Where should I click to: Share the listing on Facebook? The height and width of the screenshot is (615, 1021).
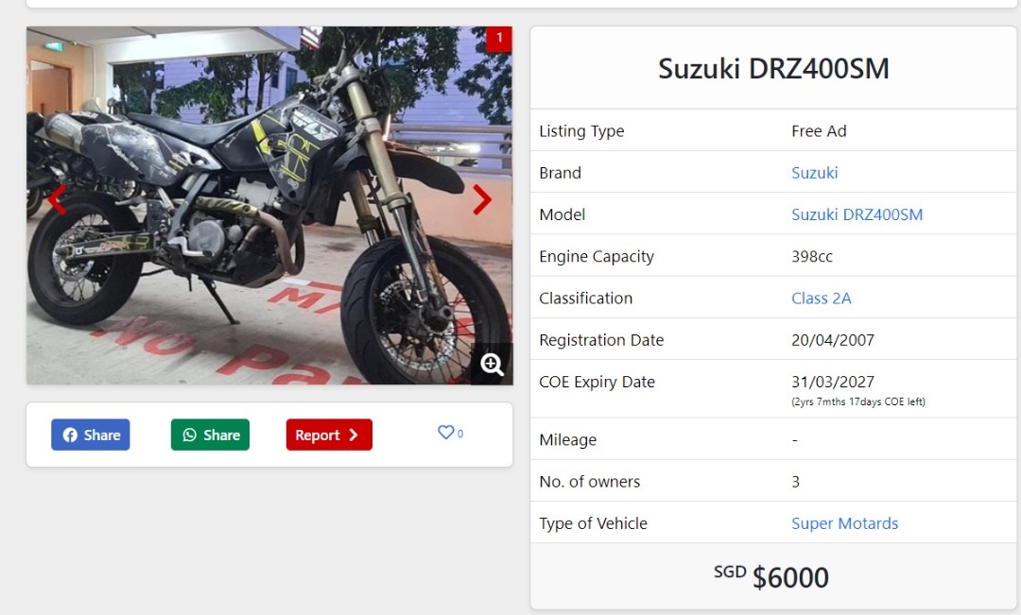point(91,435)
